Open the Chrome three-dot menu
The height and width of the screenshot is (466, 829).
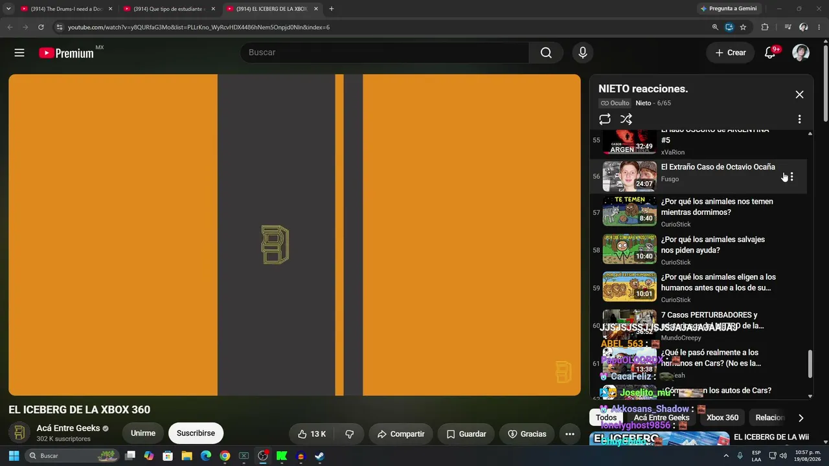819,27
